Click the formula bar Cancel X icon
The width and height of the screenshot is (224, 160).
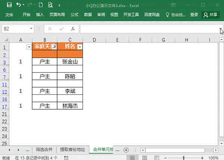click(50, 29)
